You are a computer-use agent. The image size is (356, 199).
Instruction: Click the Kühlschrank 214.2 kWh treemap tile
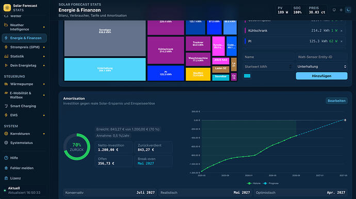166,50
